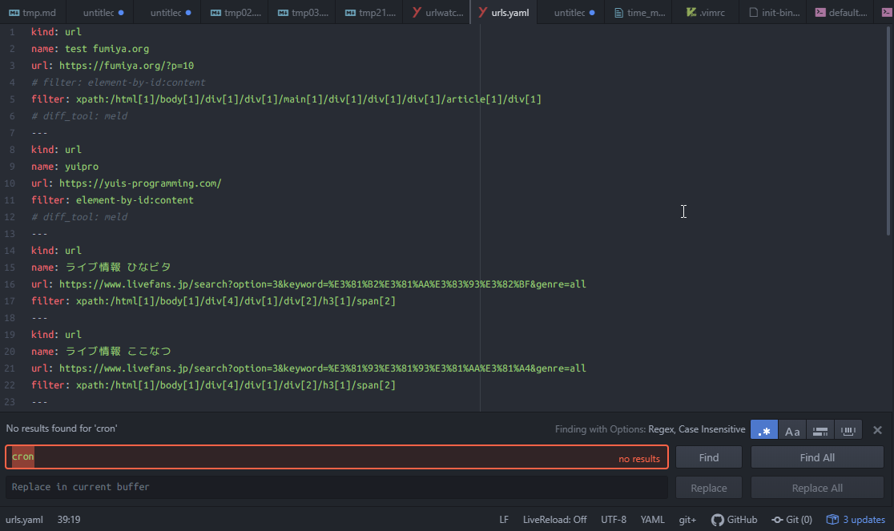Select the default... terminal tab
Screen dimensions: 894x531
point(841,13)
